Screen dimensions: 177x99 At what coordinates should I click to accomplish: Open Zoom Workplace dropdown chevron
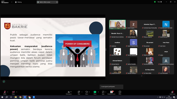point(12,2)
